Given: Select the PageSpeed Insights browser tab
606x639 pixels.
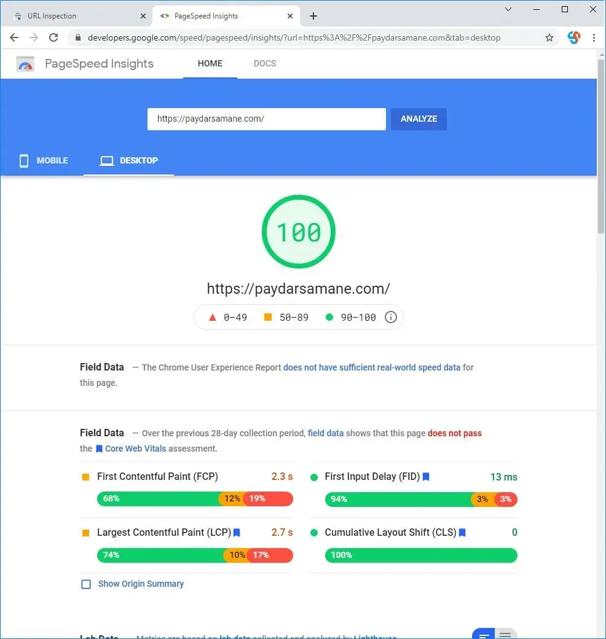Looking at the screenshot, I should point(226,16).
